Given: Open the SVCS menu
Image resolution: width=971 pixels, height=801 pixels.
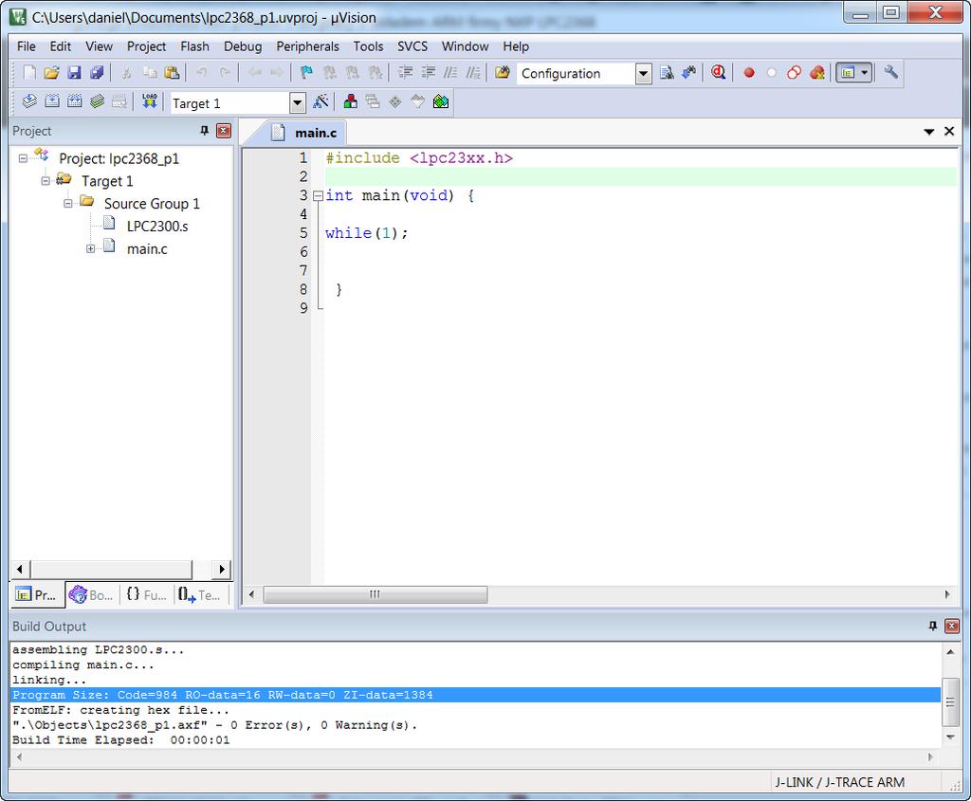Looking at the screenshot, I should (x=412, y=46).
